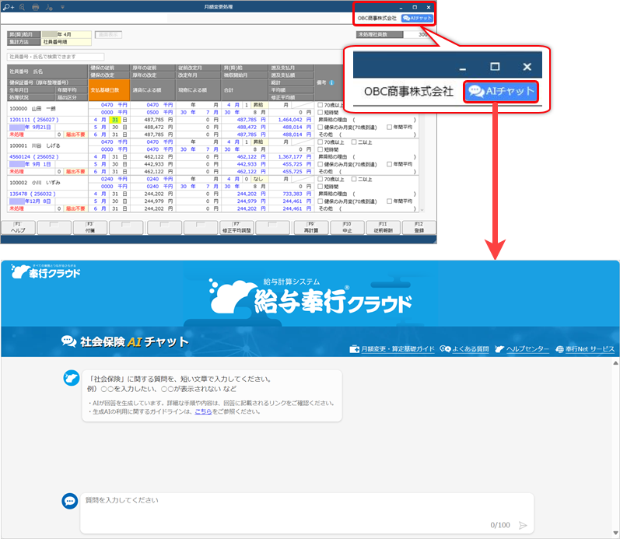Check 短時間 for employee 川谷 しげる
The width and height of the screenshot is (620, 539).
tap(321, 149)
